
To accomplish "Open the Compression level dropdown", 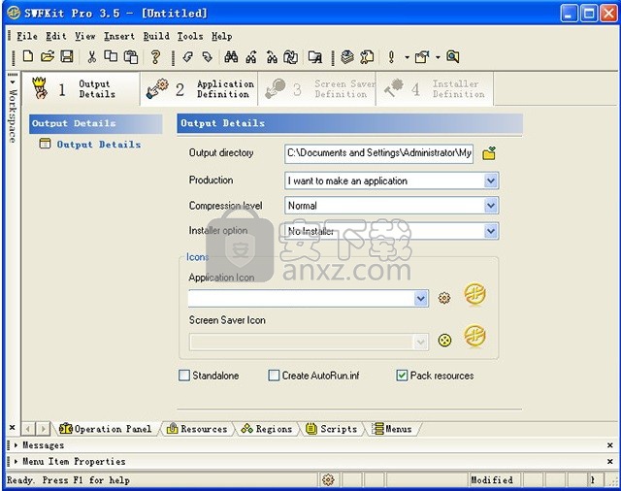I will point(491,206).
